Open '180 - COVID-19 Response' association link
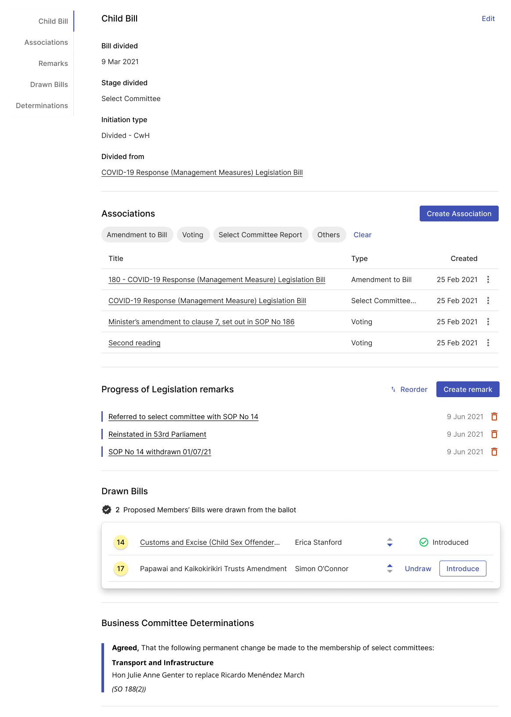Screen dimensions: 511x717 217,279
